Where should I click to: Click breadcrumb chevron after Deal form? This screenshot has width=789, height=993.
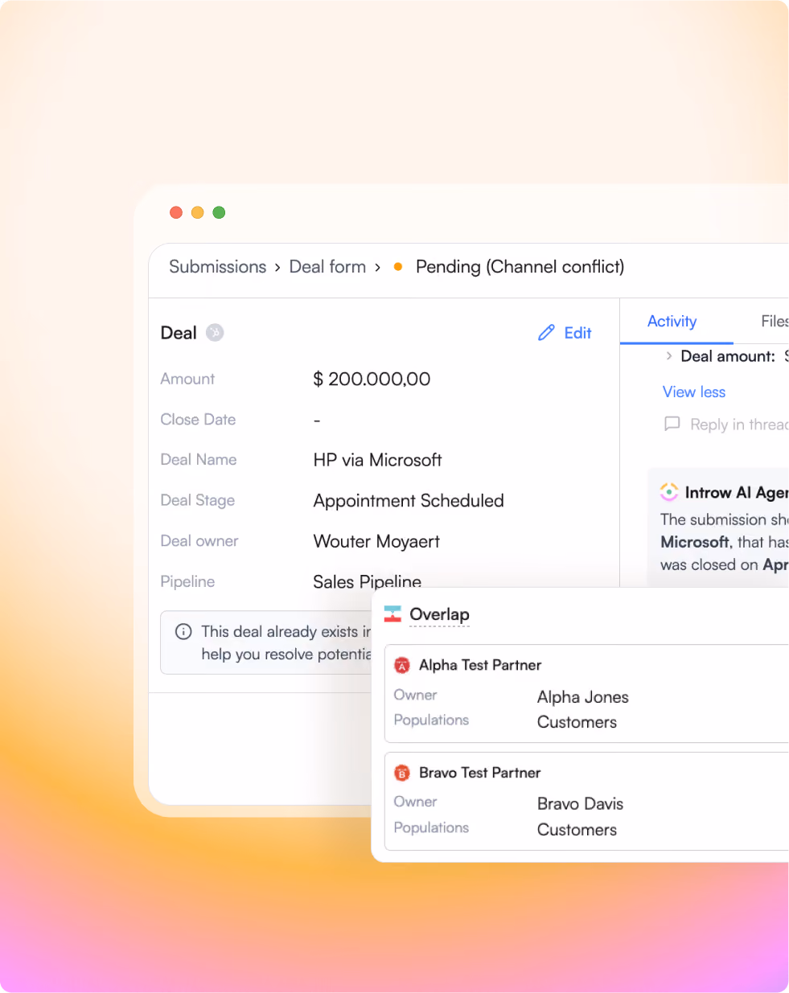[377, 267]
